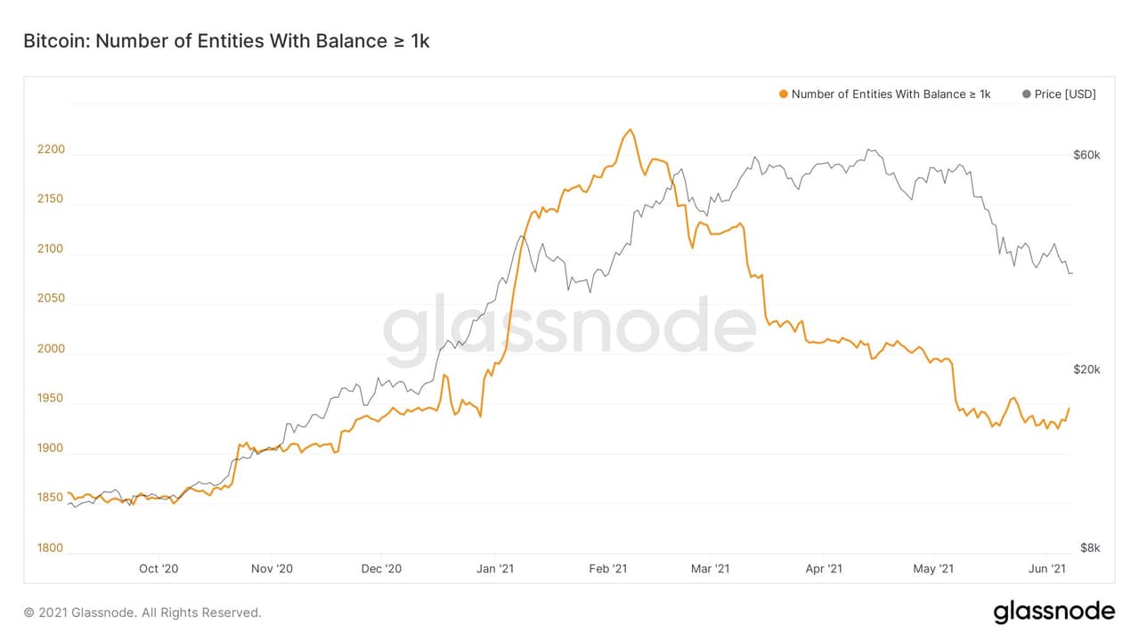1139x641 pixels.
Task: Click the 2200 left axis label
Action: (x=51, y=150)
